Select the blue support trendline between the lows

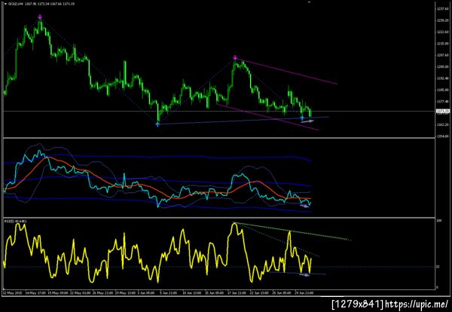(x=243, y=121)
